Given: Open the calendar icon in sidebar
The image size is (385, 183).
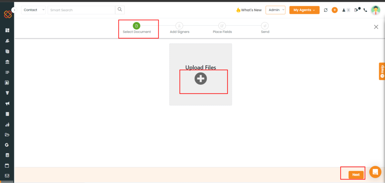Looking at the screenshot, I should pos(7,166).
